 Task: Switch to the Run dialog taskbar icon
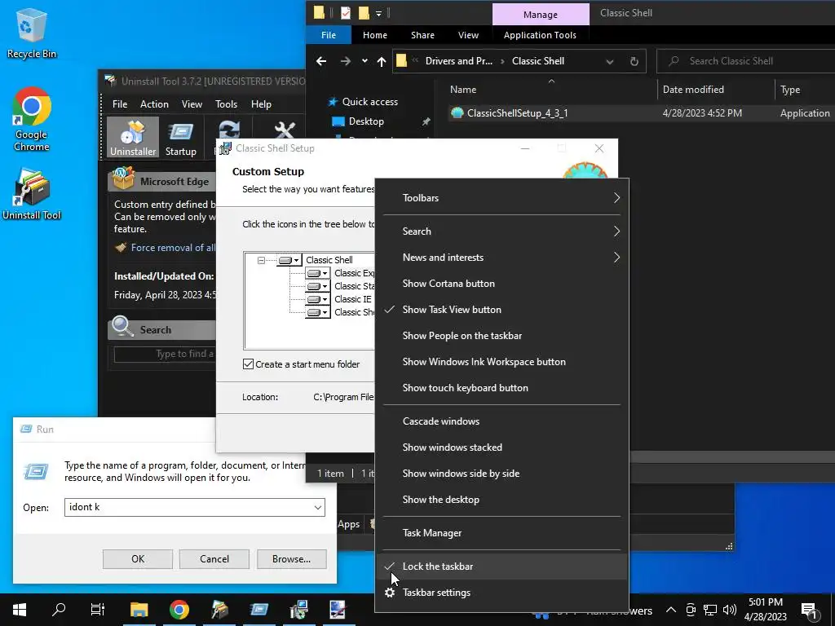[258, 610]
